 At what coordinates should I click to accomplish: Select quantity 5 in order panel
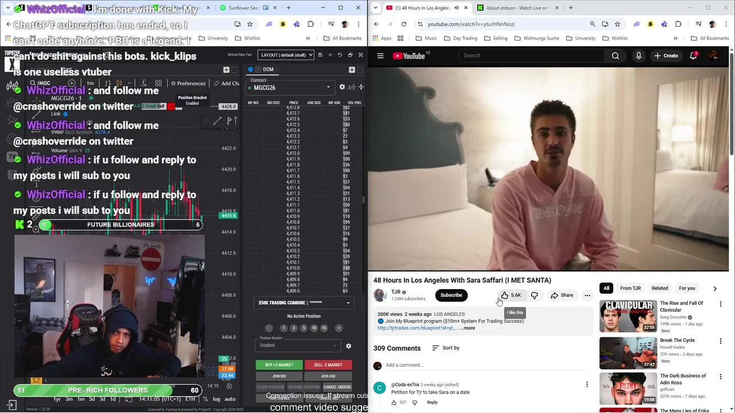pos(304,328)
